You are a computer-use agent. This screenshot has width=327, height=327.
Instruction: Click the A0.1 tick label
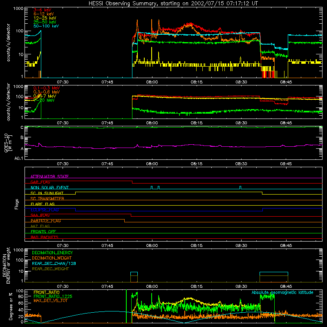[19, 158]
